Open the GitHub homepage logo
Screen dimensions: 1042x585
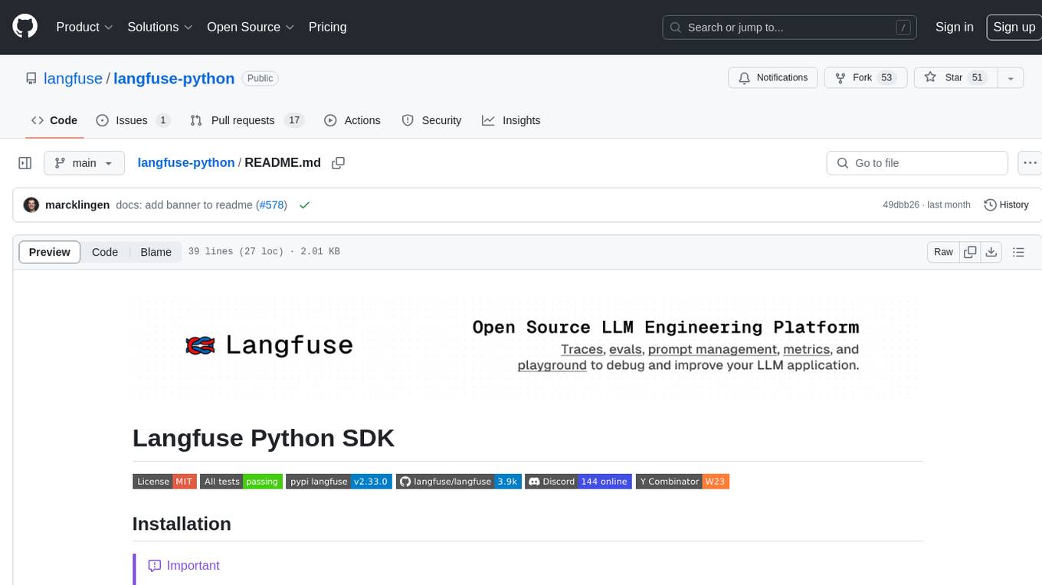tap(25, 27)
